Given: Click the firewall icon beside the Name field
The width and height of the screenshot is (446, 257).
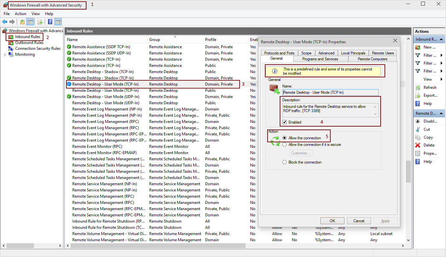Looking at the screenshot, I should click(274, 89).
